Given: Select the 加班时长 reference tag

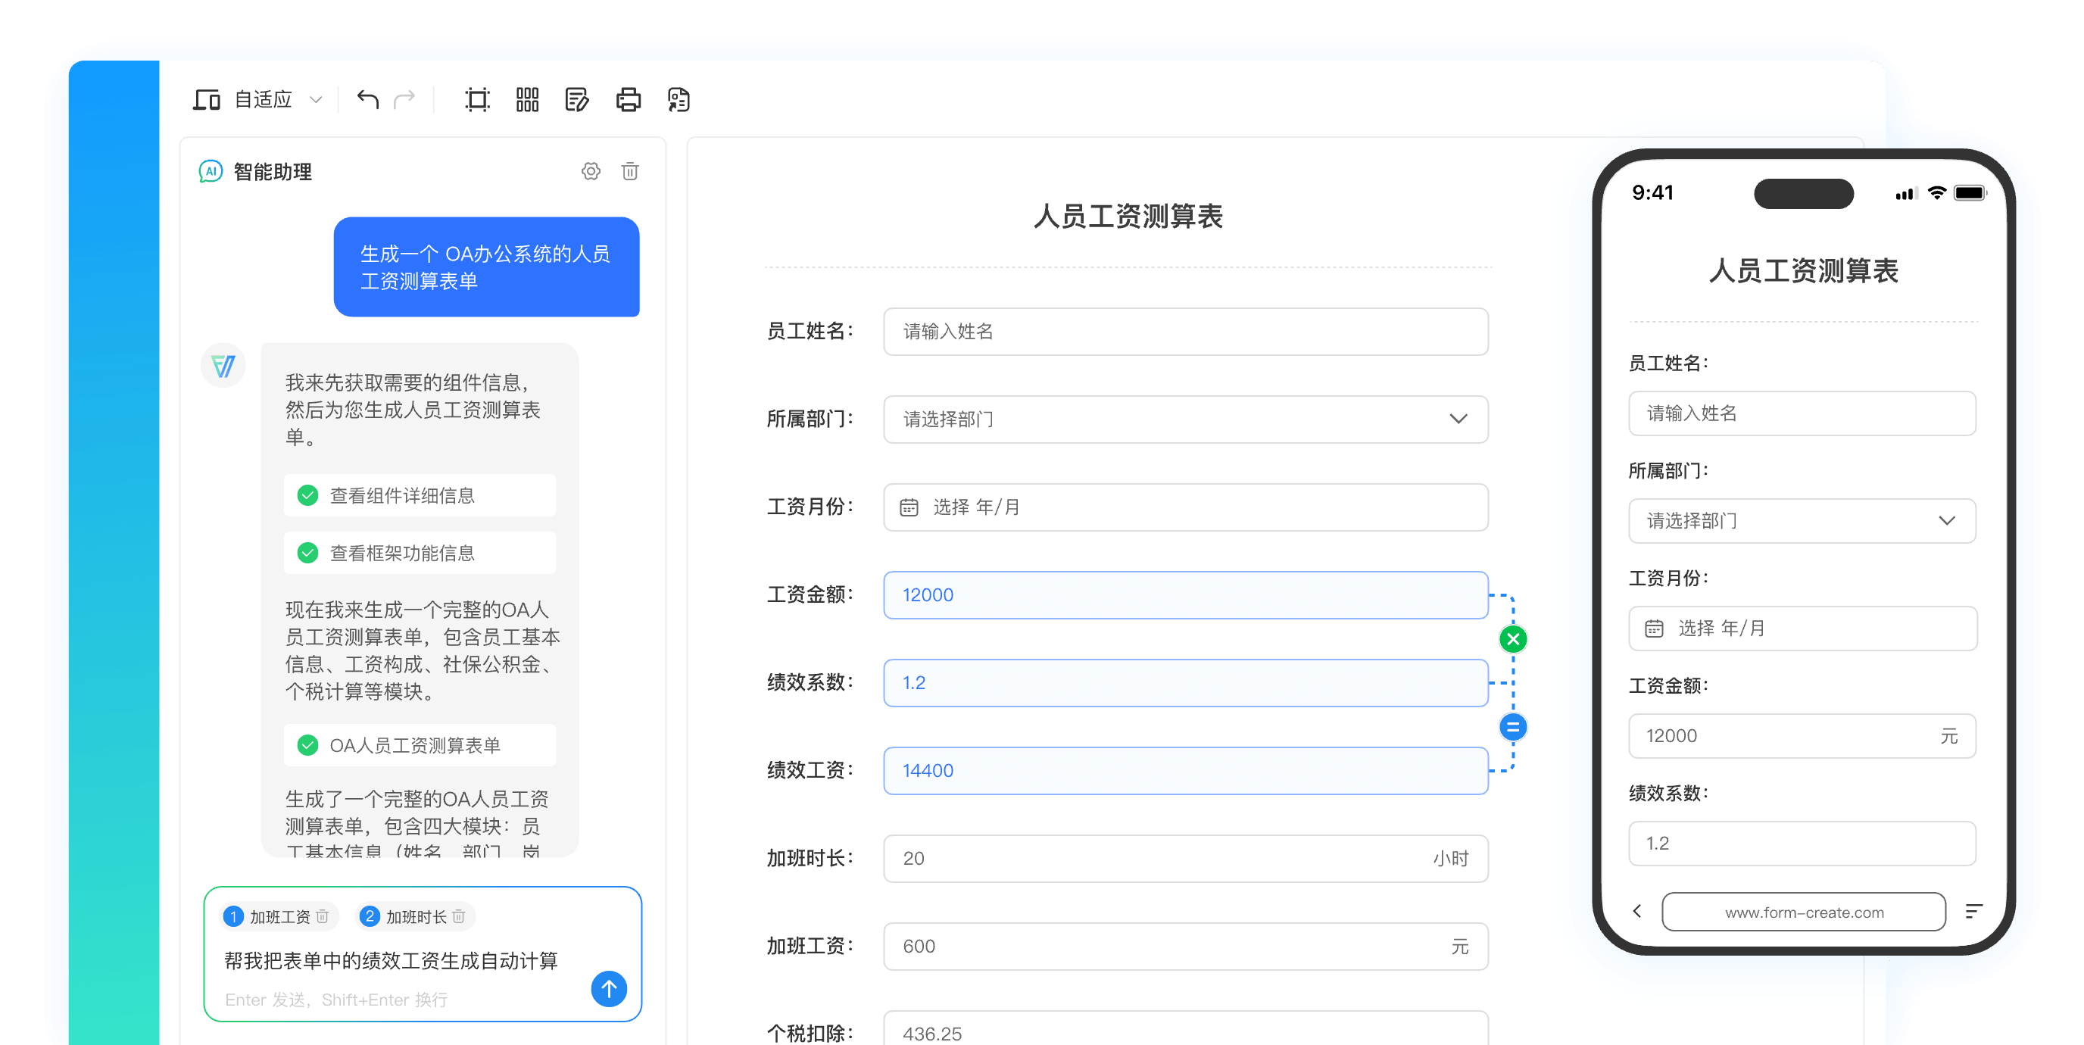Looking at the screenshot, I should [x=414, y=916].
